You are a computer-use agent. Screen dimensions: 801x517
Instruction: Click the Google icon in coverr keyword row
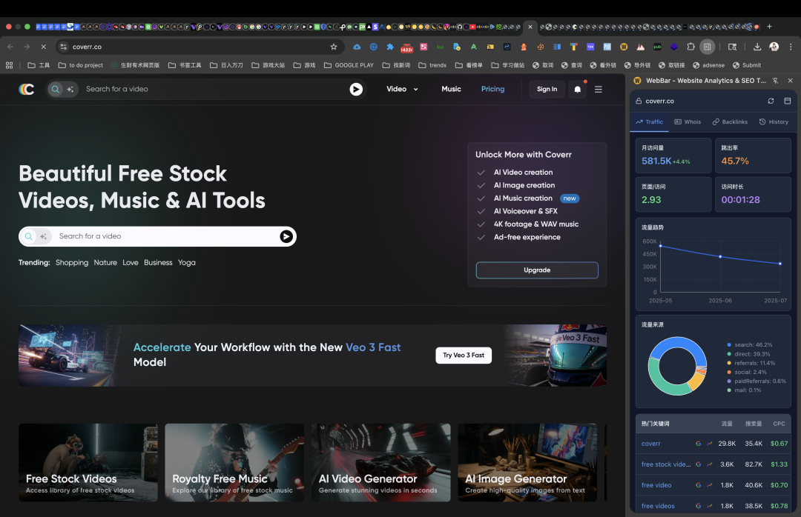coord(699,444)
